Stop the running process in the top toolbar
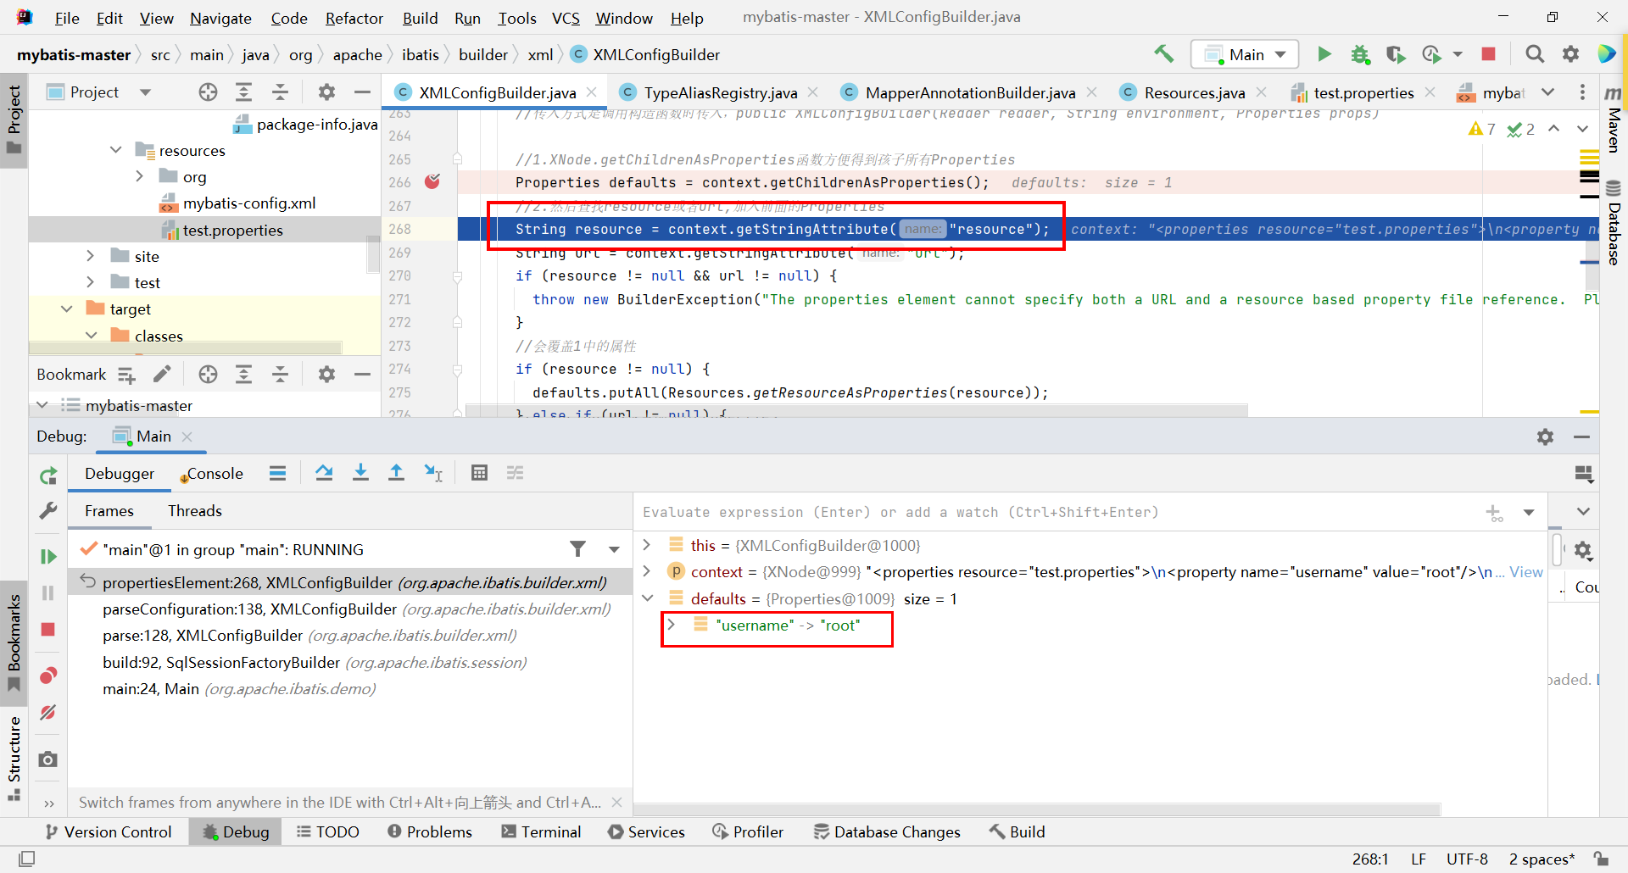The width and height of the screenshot is (1628, 873). pyautogui.click(x=1488, y=54)
